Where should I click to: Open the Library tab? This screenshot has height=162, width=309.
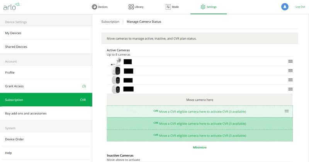point(136,7)
